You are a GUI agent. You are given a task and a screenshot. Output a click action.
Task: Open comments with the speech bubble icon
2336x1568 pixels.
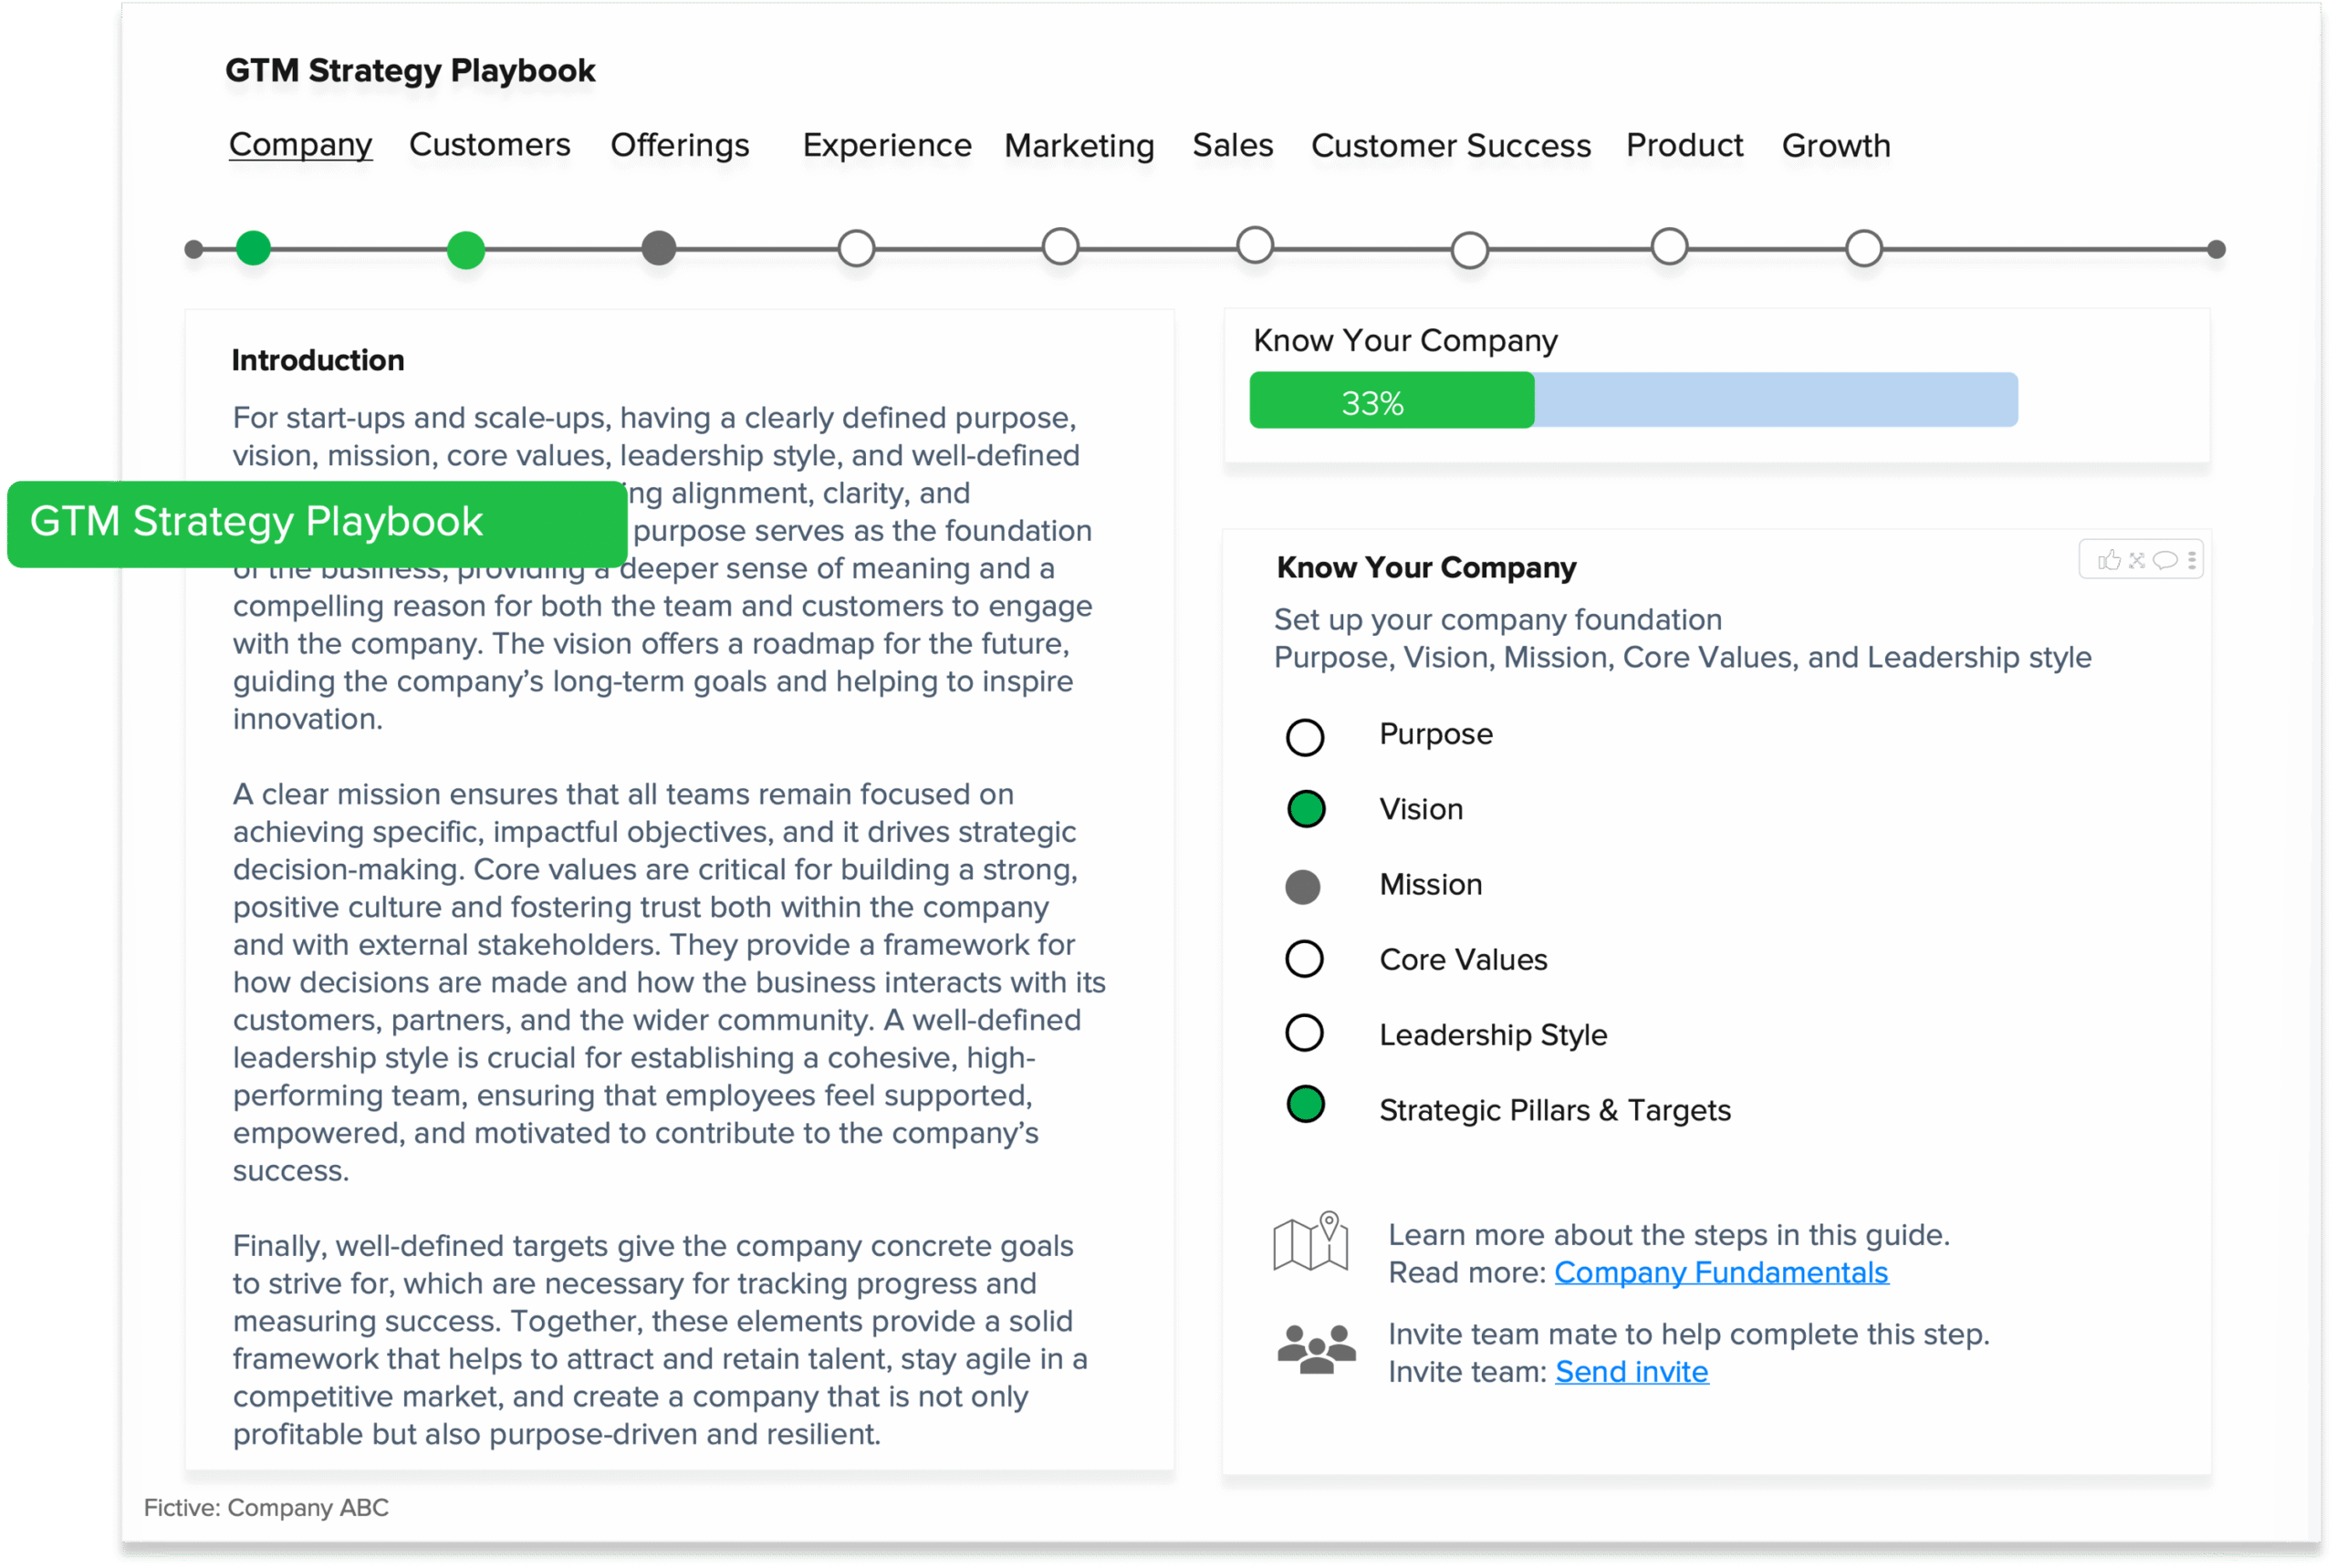pyautogui.click(x=2165, y=560)
